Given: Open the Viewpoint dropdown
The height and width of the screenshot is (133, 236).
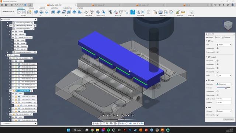Looking at the screenshot, I should point(224,111).
